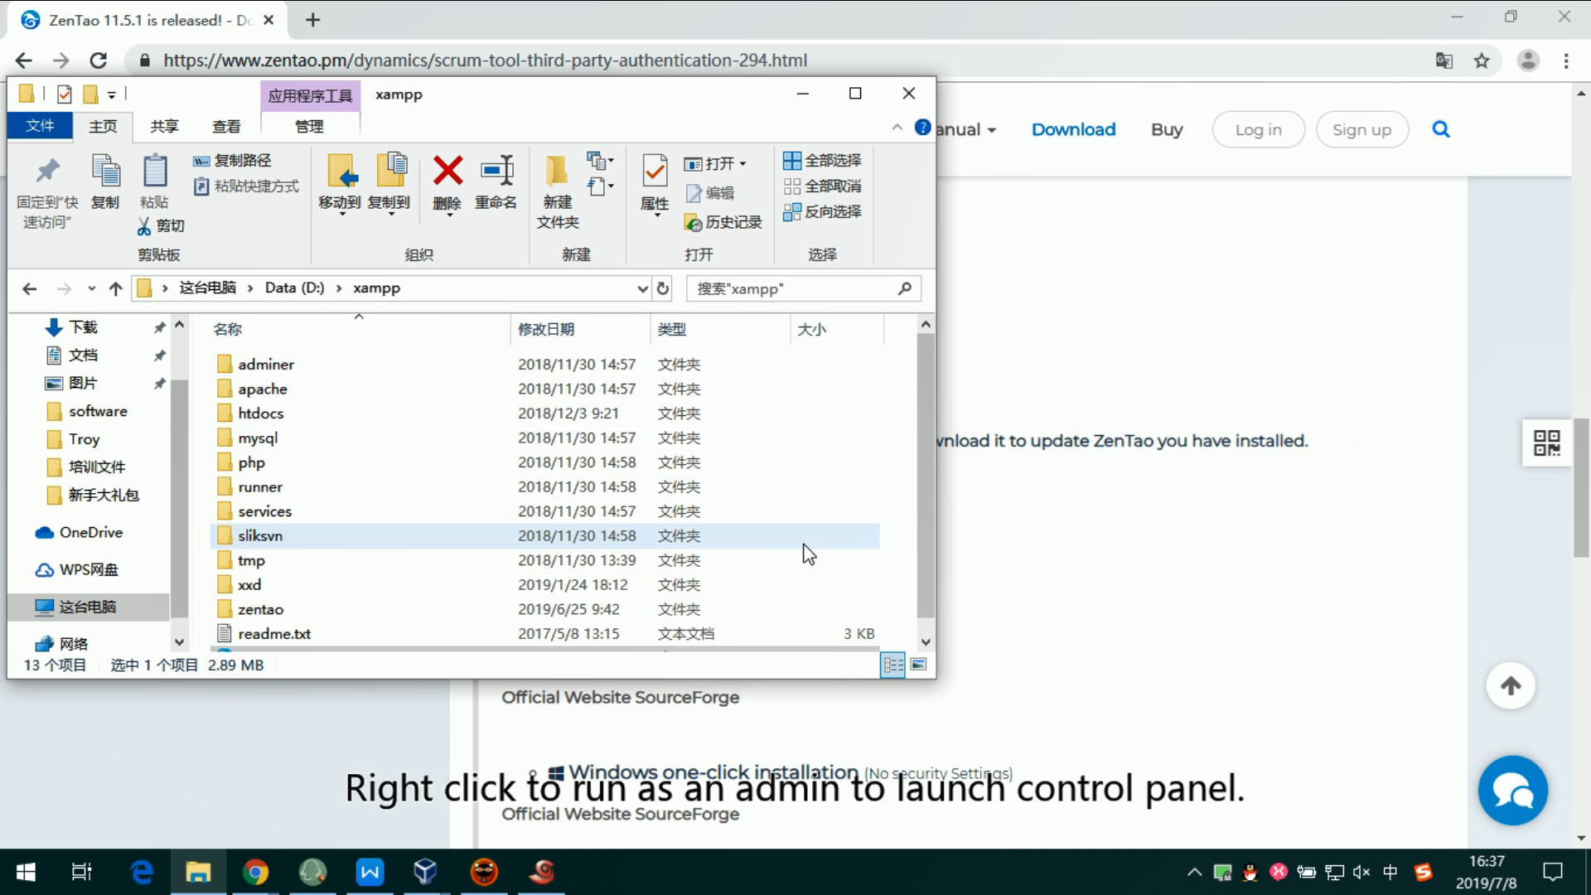Open the Quick Access Toolbar customize arrow

point(111,94)
